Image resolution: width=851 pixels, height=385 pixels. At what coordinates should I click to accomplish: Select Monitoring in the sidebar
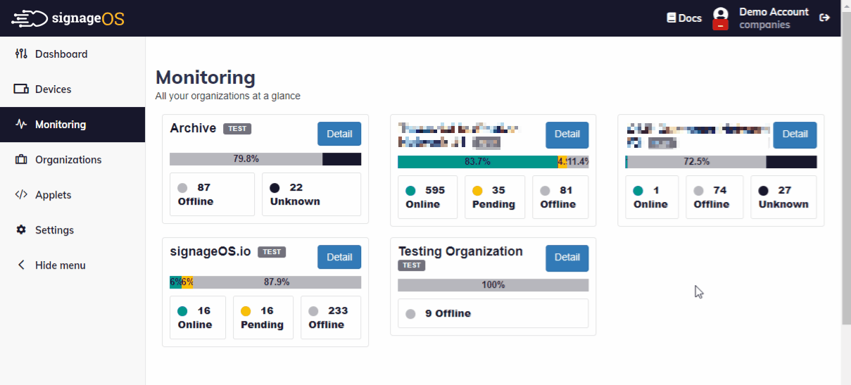tap(61, 125)
